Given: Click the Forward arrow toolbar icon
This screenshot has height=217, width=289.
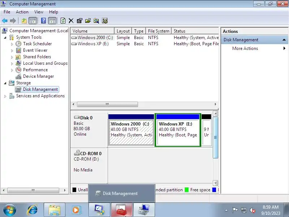Looking at the screenshot, I should pos(13,21).
